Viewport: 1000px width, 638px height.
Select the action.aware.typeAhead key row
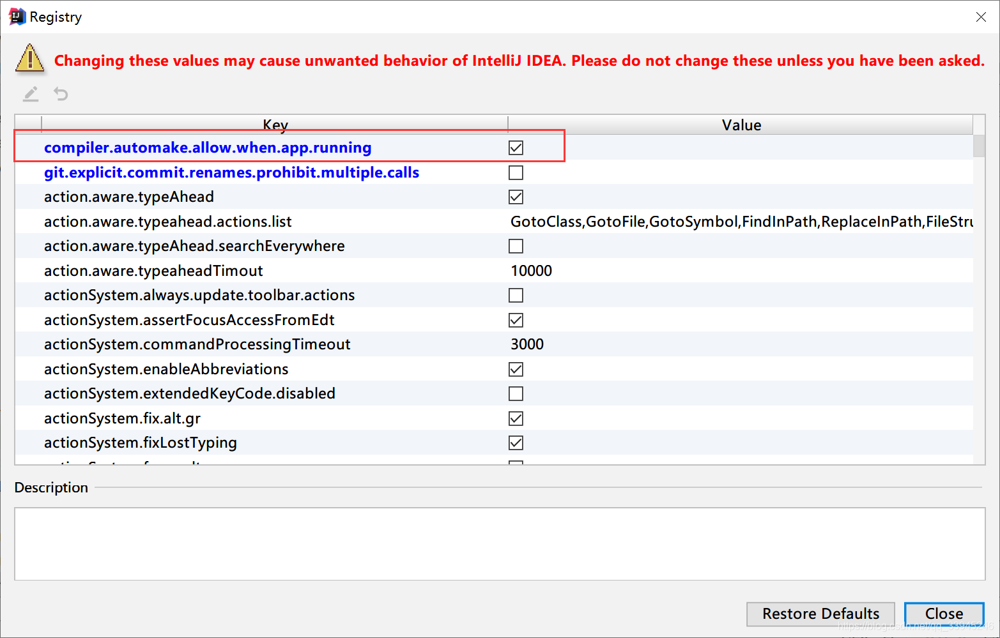point(129,197)
